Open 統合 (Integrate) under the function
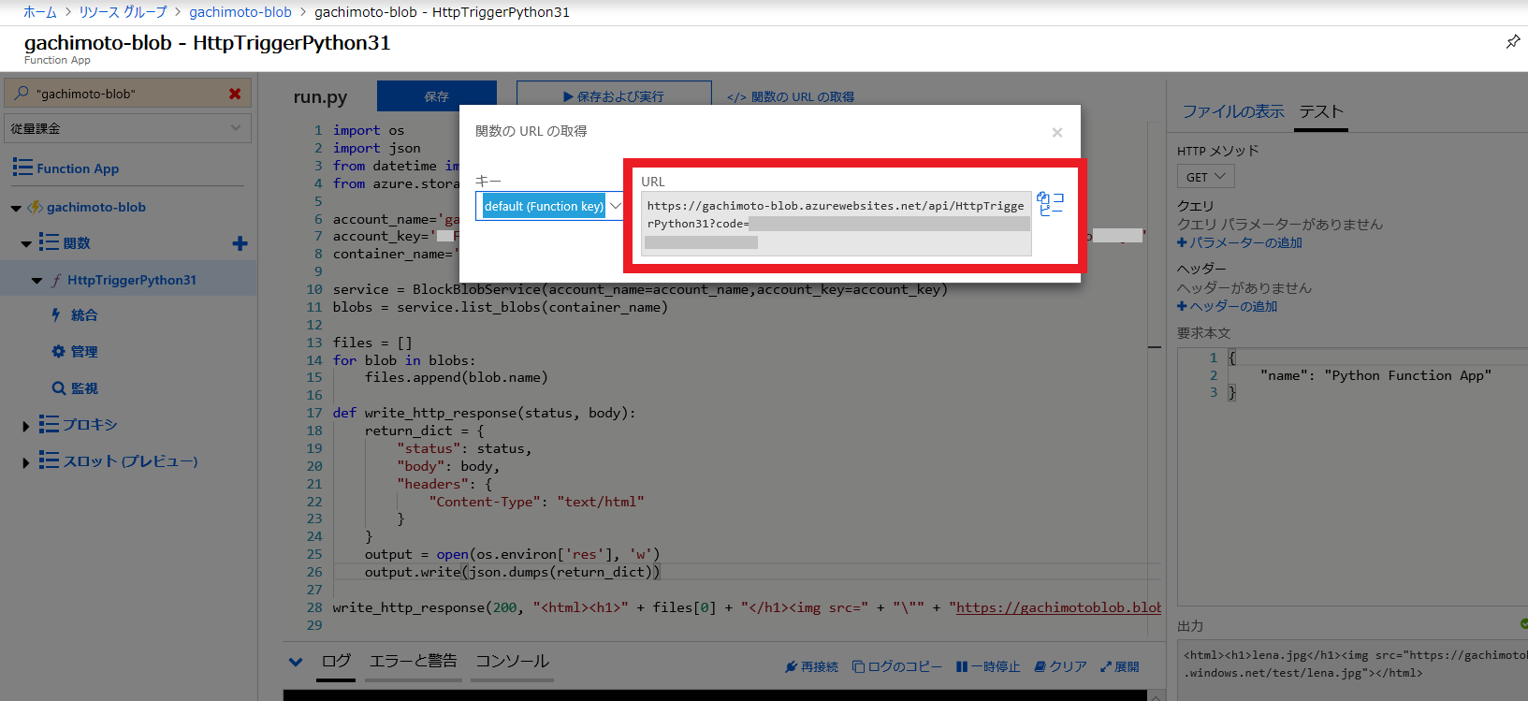1528x701 pixels. (84, 315)
